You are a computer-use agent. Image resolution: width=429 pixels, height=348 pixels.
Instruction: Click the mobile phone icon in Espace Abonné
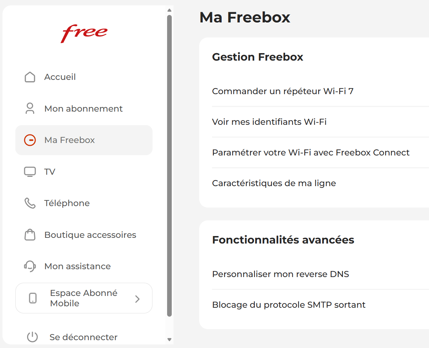pos(33,298)
